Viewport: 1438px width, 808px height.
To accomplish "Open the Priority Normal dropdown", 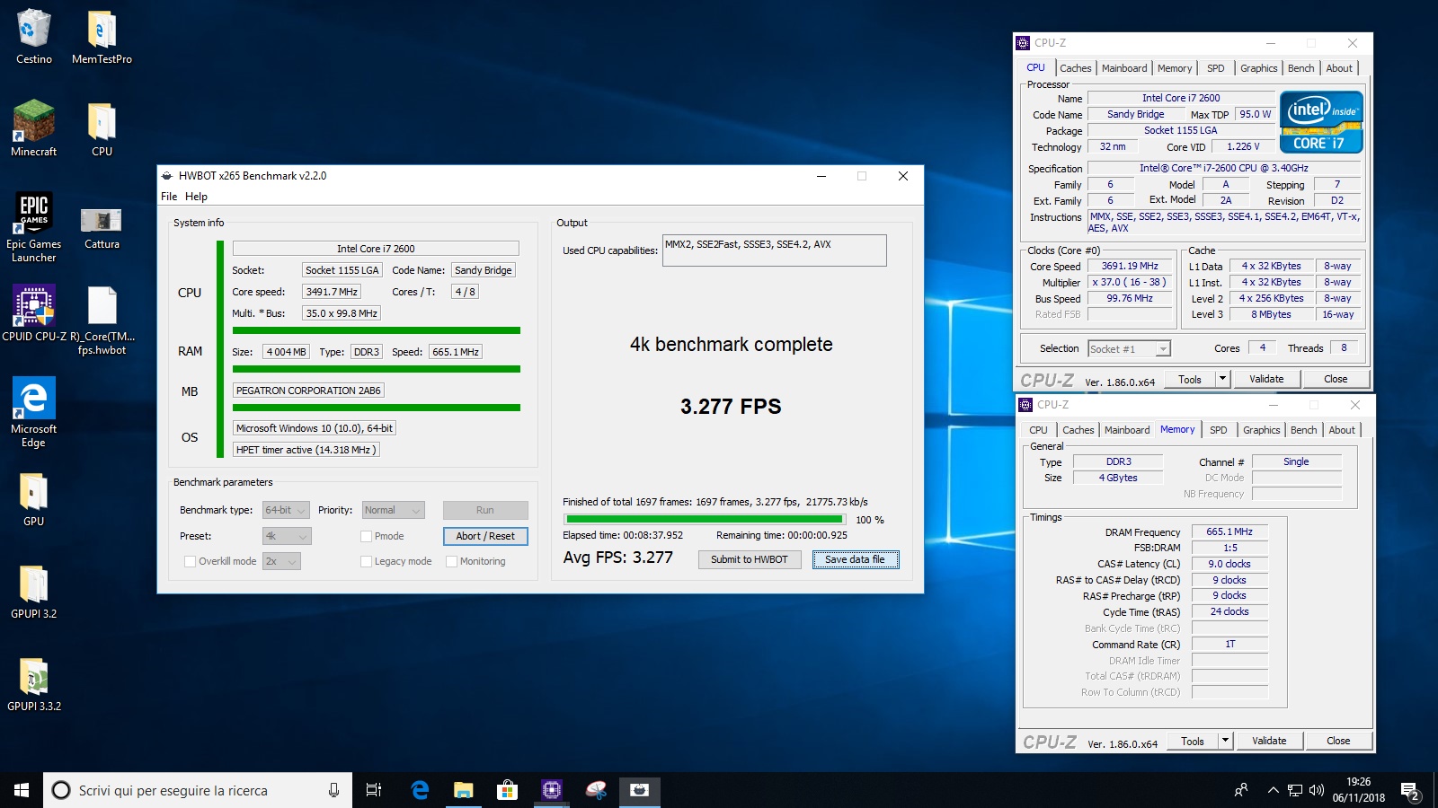I will (x=393, y=510).
